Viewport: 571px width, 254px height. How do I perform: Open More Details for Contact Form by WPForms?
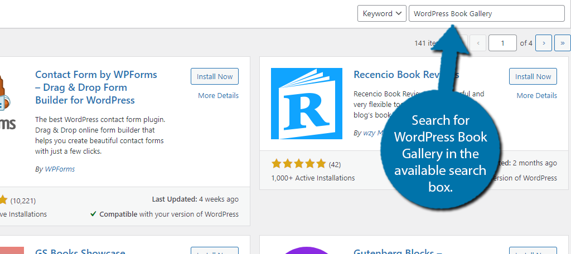(218, 95)
